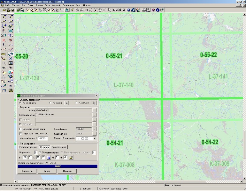
Task: Click the open folder icon in dialog
Action: click(x=71, y=157)
